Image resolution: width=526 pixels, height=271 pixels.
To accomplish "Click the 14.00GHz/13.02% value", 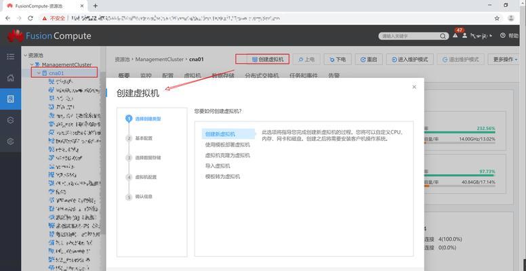I will (477, 139).
